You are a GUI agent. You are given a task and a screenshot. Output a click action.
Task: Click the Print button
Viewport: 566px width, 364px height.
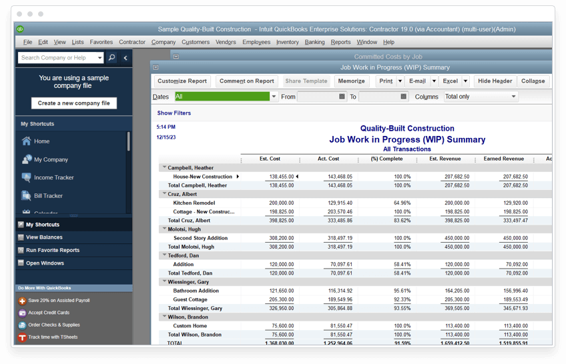(x=386, y=81)
